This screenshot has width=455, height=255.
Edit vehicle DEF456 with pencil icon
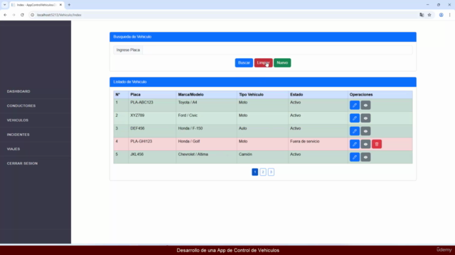(355, 131)
